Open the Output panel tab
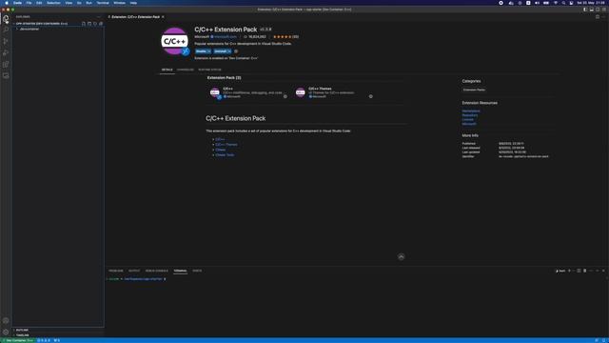This screenshot has height=343, width=609. pyautogui.click(x=134, y=271)
